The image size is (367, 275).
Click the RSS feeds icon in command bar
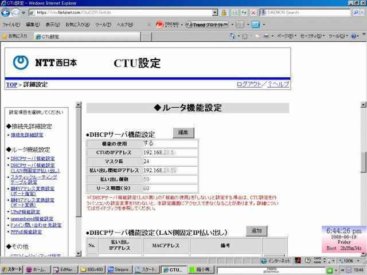(x=245, y=36)
